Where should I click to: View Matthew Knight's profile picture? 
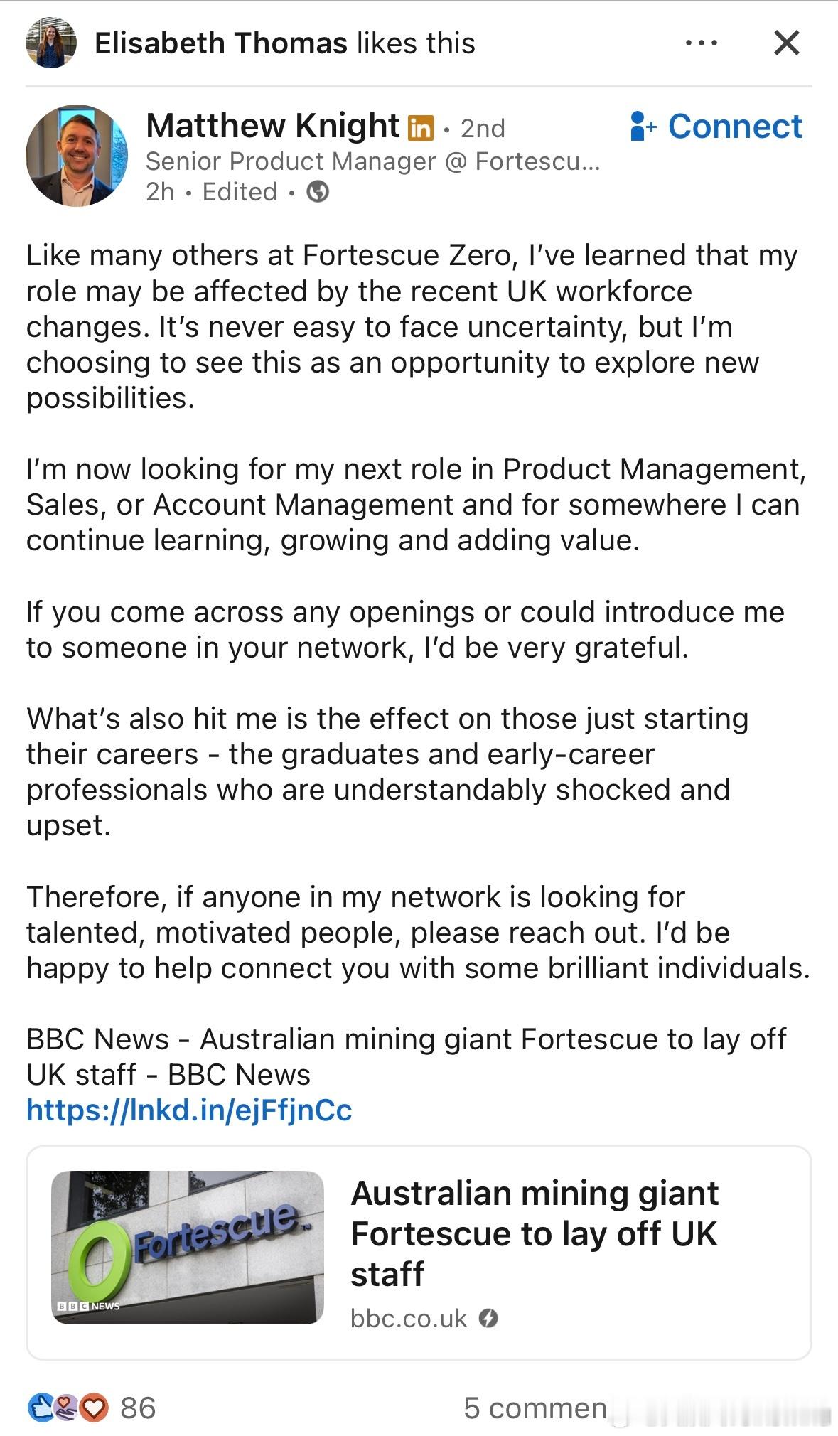(77, 156)
